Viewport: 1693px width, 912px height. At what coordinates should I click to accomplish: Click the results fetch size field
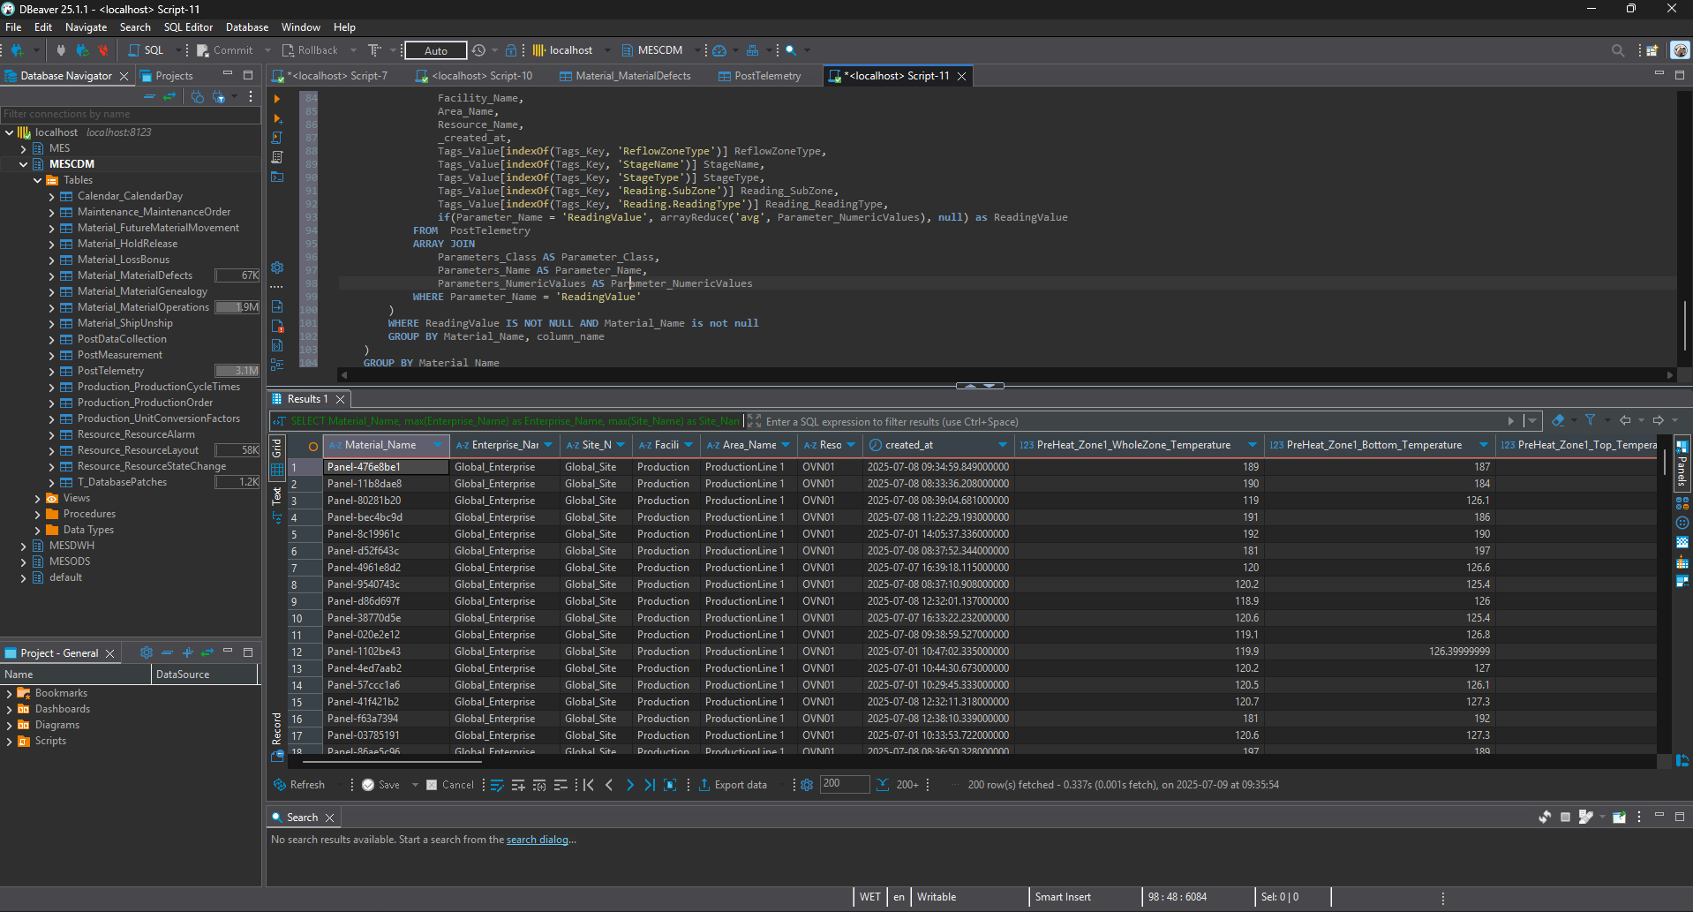pos(844,784)
